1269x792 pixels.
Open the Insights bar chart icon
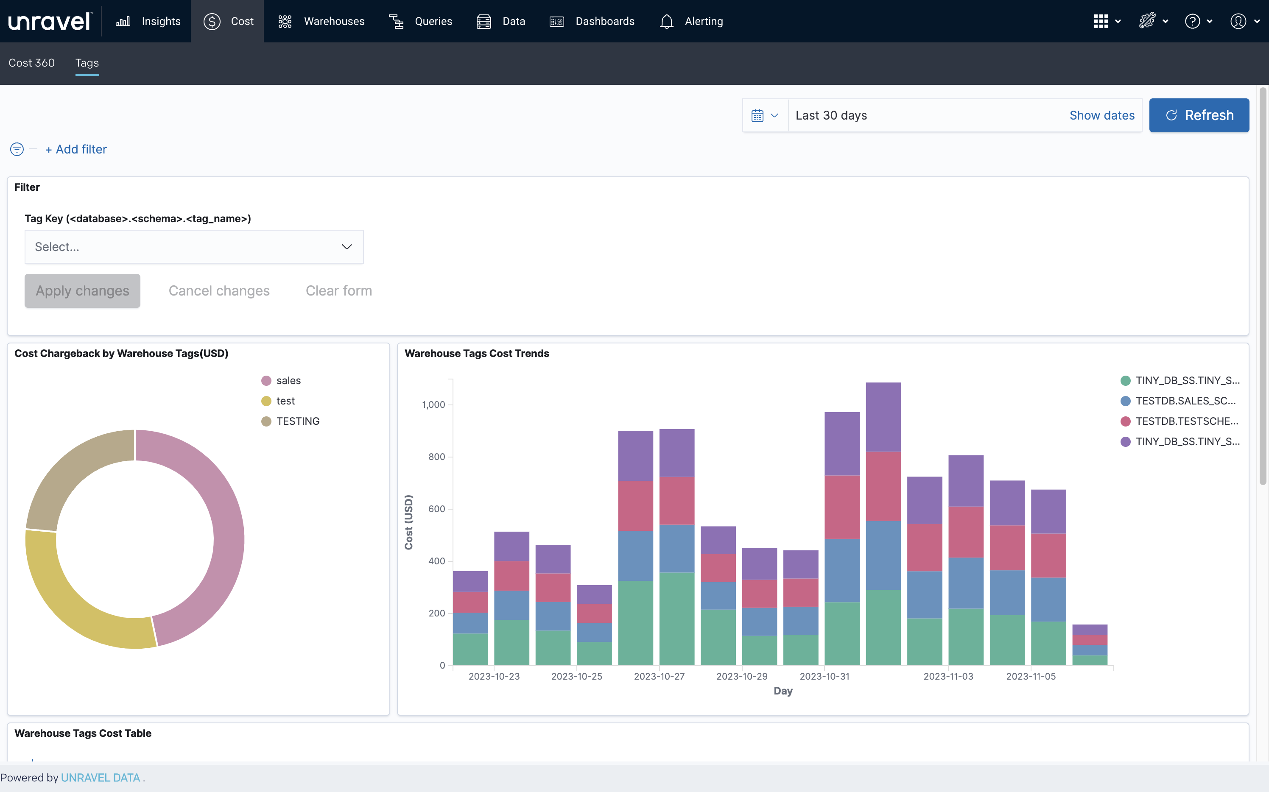[123, 22]
